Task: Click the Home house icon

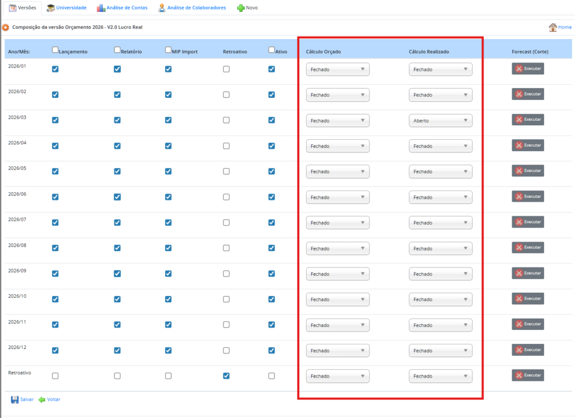Action: click(x=553, y=27)
